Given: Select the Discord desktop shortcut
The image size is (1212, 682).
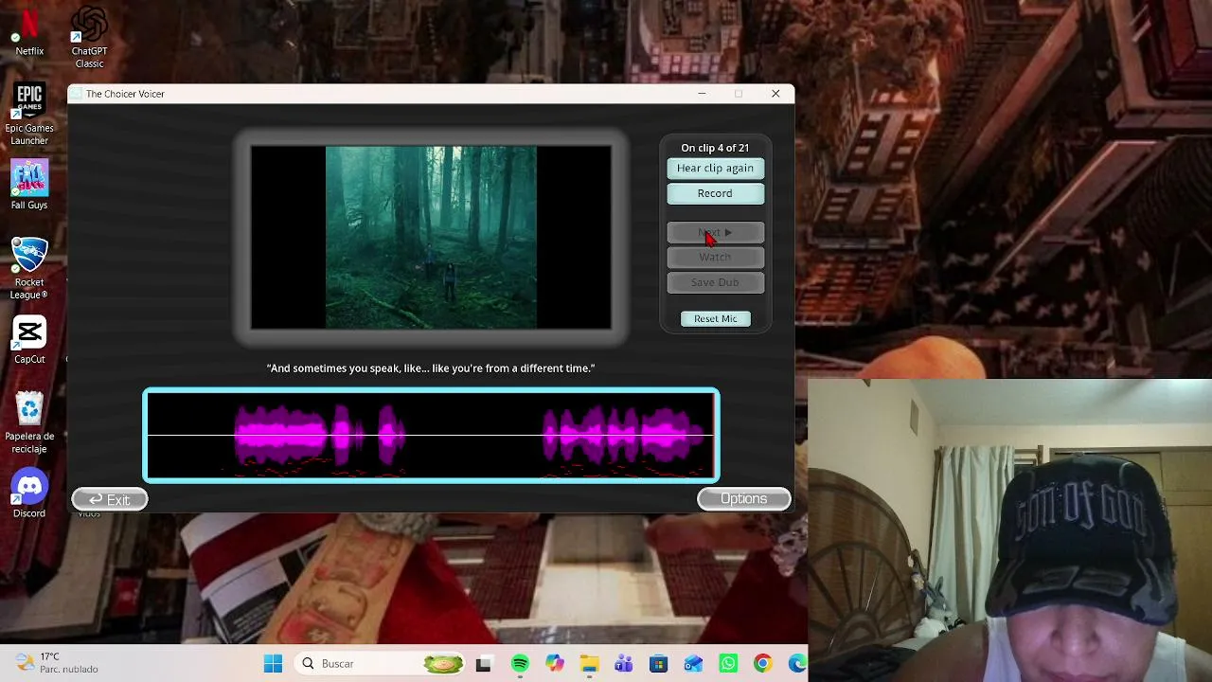Looking at the screenshot, I should (29, 494).
